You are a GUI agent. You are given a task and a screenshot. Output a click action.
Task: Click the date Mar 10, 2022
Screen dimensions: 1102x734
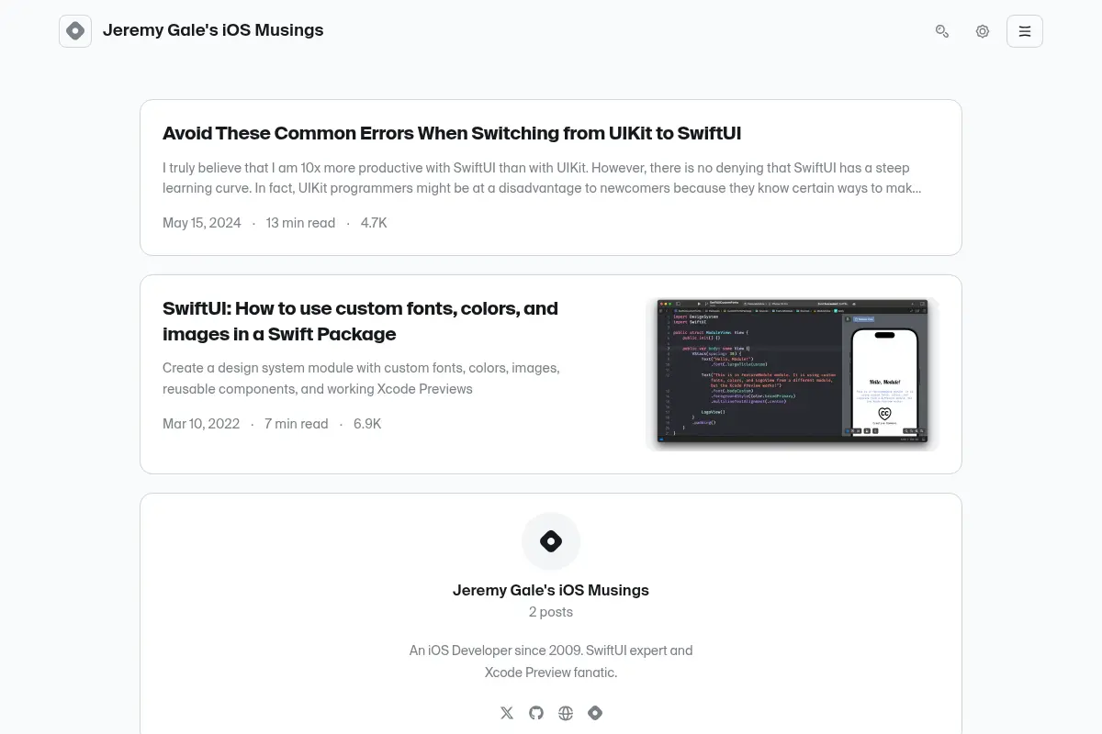tap(201, 424)
